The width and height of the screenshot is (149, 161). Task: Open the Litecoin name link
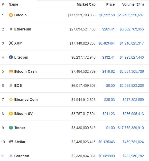point(21,57)
